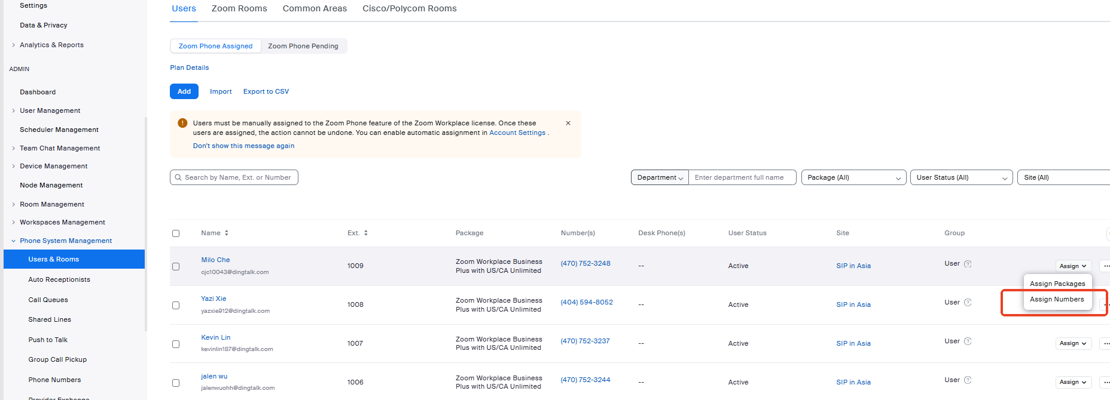1110x400 pixels.
Task: Click Don't show this message again
Action: click(243, 146)
